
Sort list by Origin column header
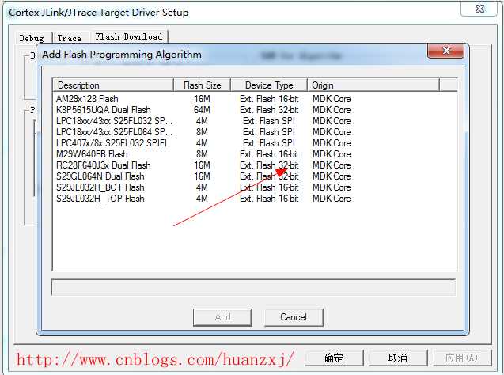373,85
